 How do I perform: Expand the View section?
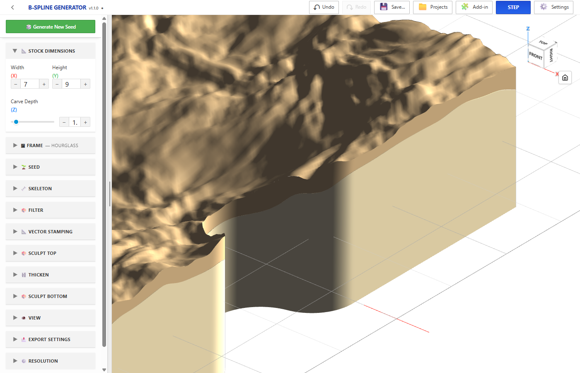coord(51,318)
